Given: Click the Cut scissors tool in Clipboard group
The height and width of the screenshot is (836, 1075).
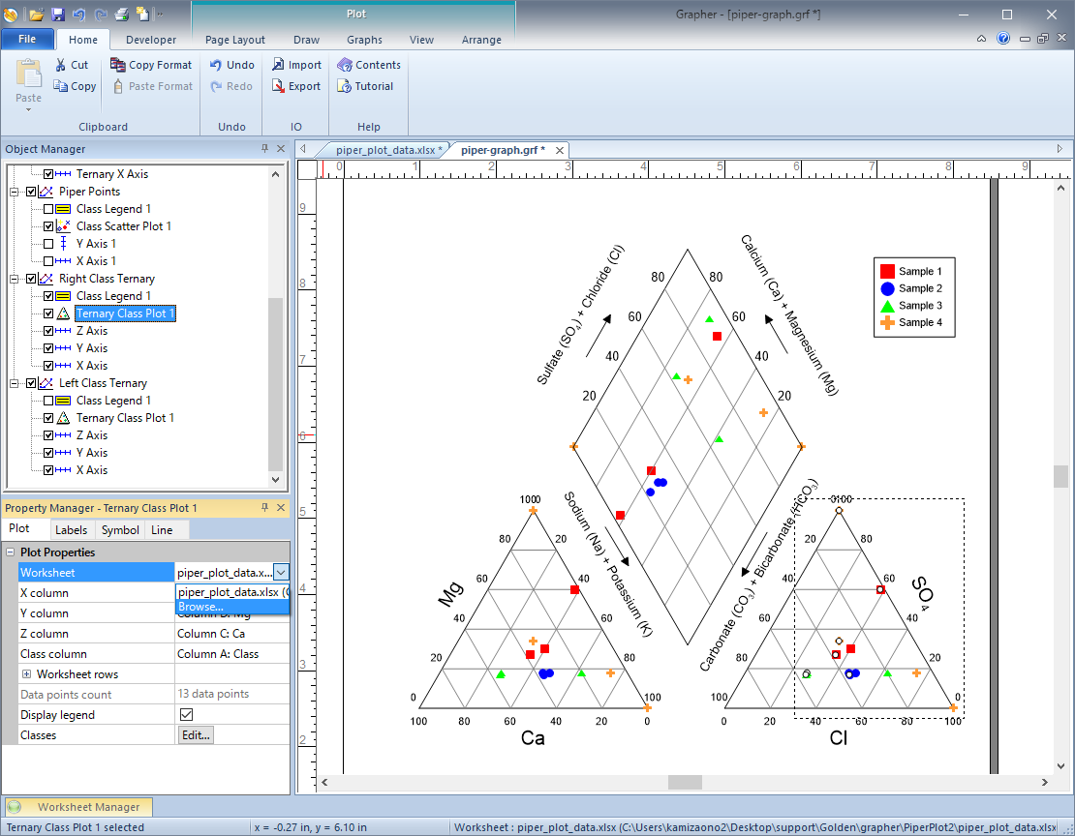Looking at the screenshot, I should [72, 65].
